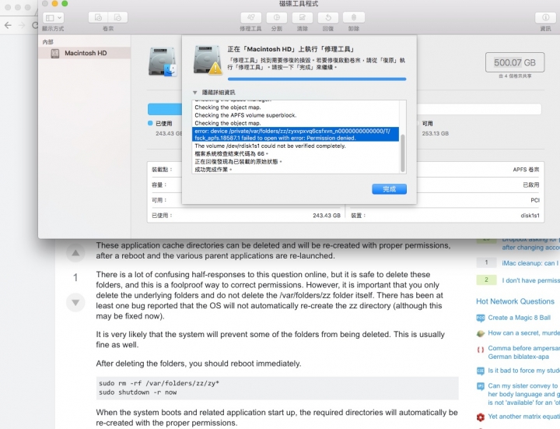Click the 'sudo rm -rf /var/folders/zz/zy*' code line
The height and width of the screenshot is (429, 560).
159,383
